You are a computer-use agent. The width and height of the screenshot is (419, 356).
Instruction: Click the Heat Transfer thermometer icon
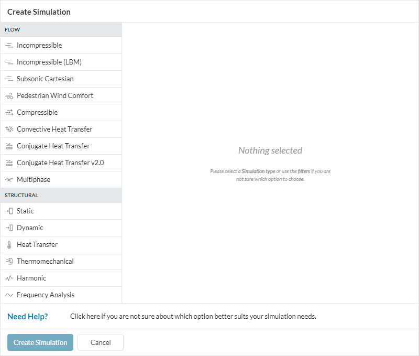9,245
